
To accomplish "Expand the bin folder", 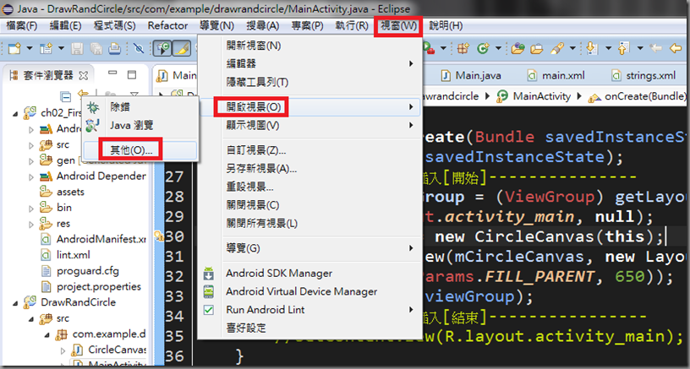I will (x=30, y=208).
